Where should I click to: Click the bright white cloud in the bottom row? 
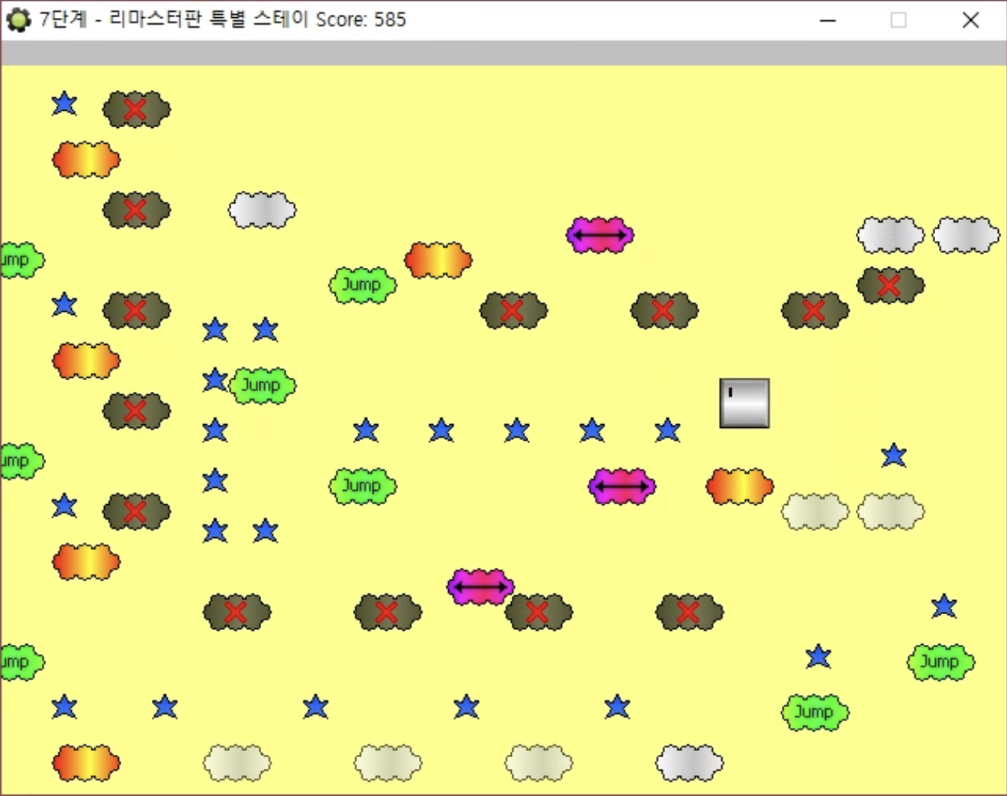[x=690, y=763]
